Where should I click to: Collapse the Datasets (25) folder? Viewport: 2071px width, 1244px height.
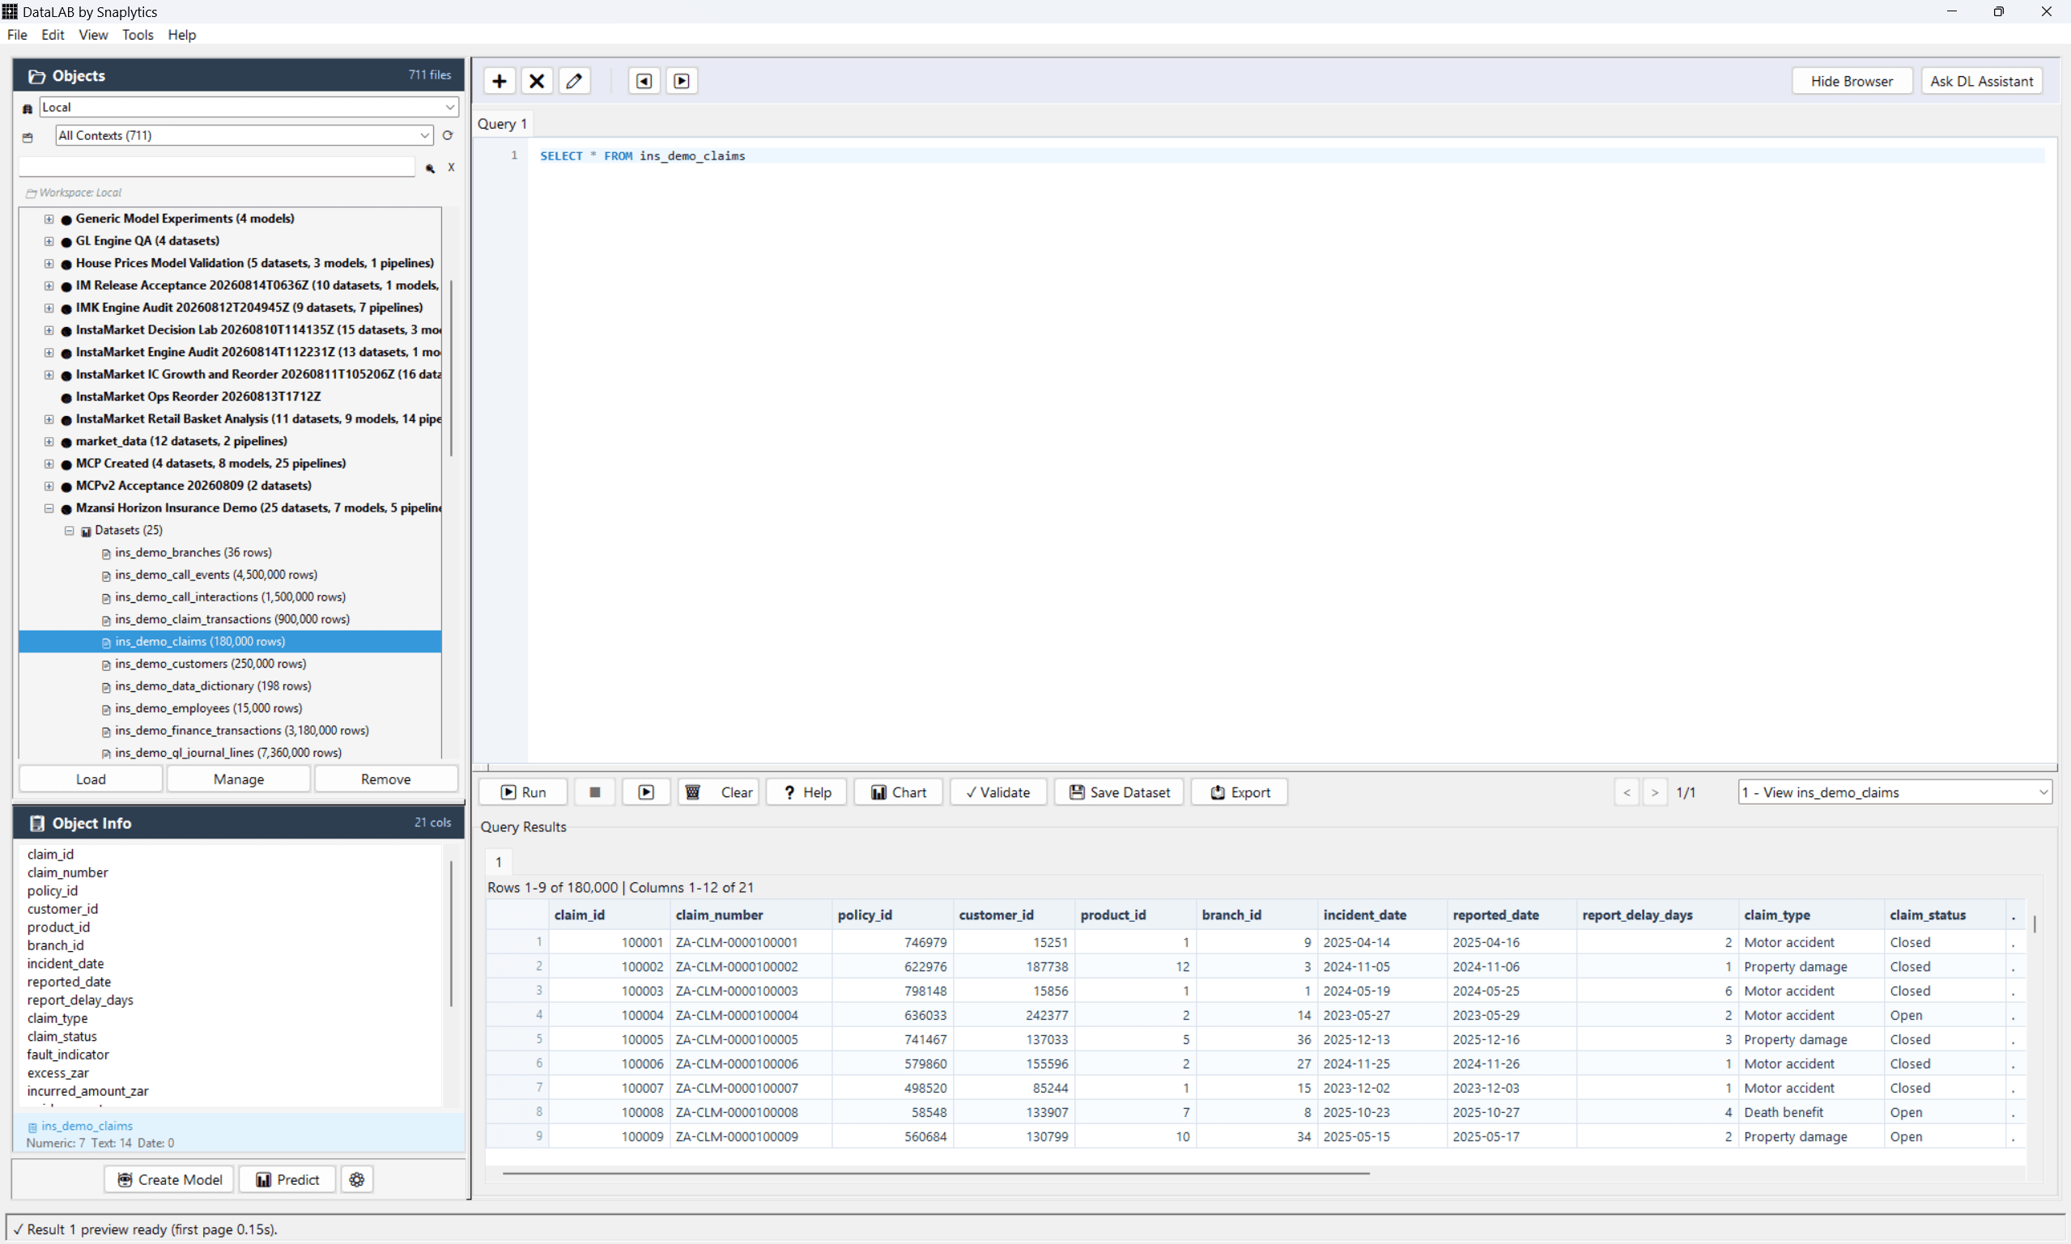70,531
